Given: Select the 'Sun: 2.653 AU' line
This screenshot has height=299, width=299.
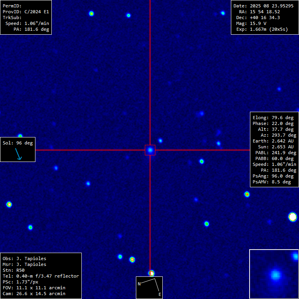Looking at the screenshot, I should (276, 147).
